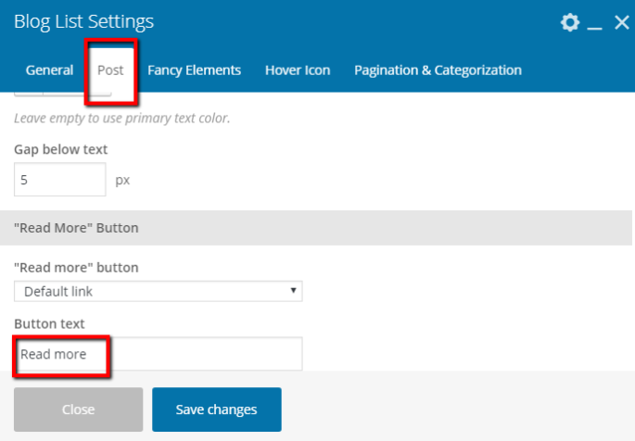Click the partially visible color field at top

tap(62, 94)
